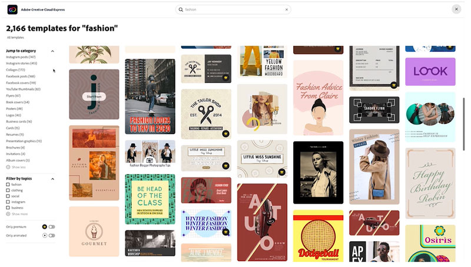Viewport: 471px width, 267px height.
Task: Check the instagram topic checkbox
Action: [8, 202]
